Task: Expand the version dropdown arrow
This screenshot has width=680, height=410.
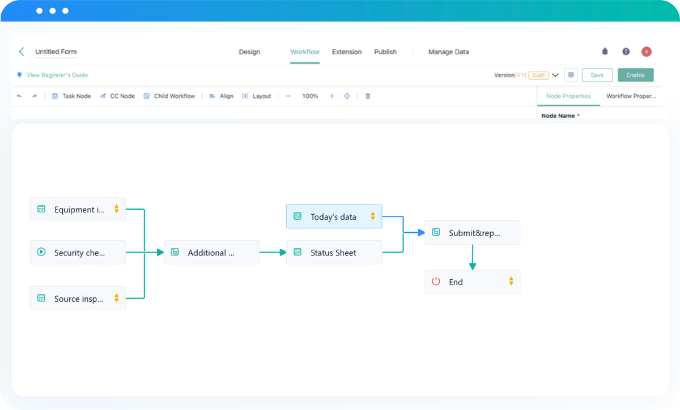Action: pos(555,74)
